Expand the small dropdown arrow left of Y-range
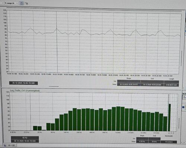Viewport: 186px width, 148px height. point(2,3)
